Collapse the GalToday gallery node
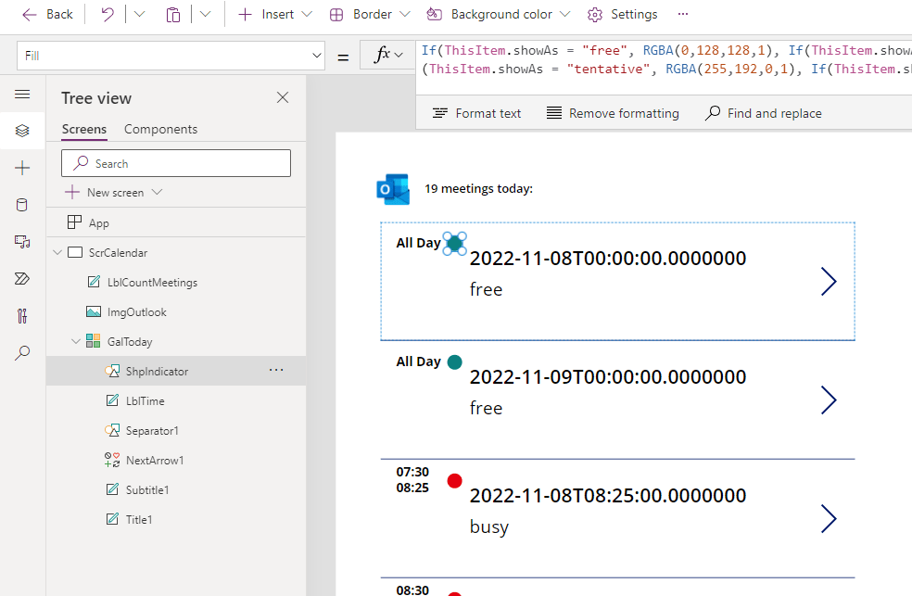The image size is (912, 596). pyautogui.click(x=76, y=340)
